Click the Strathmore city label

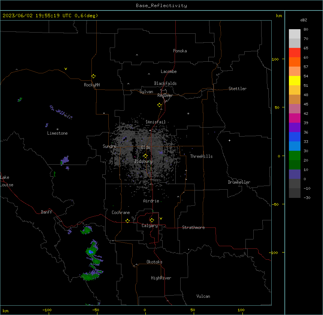pos(193,227)
